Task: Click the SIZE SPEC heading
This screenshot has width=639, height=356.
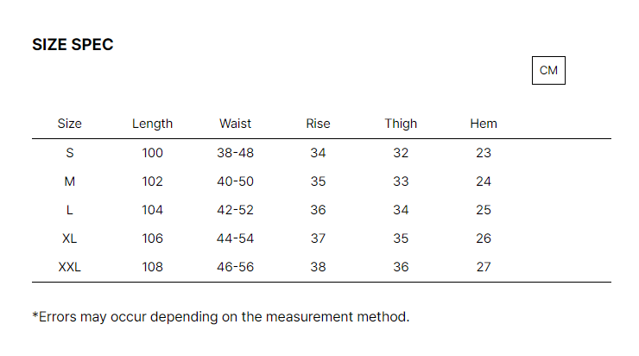Action: (73, 44)
